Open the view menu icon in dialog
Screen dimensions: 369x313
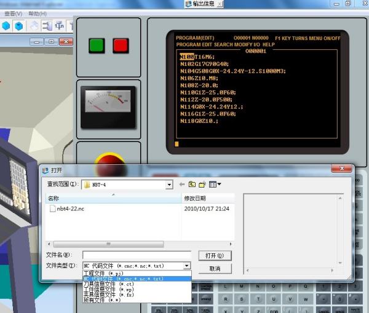(215, 184)
